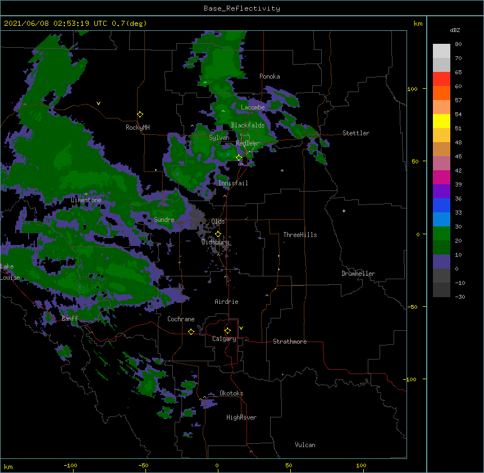The height and width of the screenshot is (473, 484).
Task: Select the light blue 30-33 dBZ swatch
Action: tap(441, 220)
